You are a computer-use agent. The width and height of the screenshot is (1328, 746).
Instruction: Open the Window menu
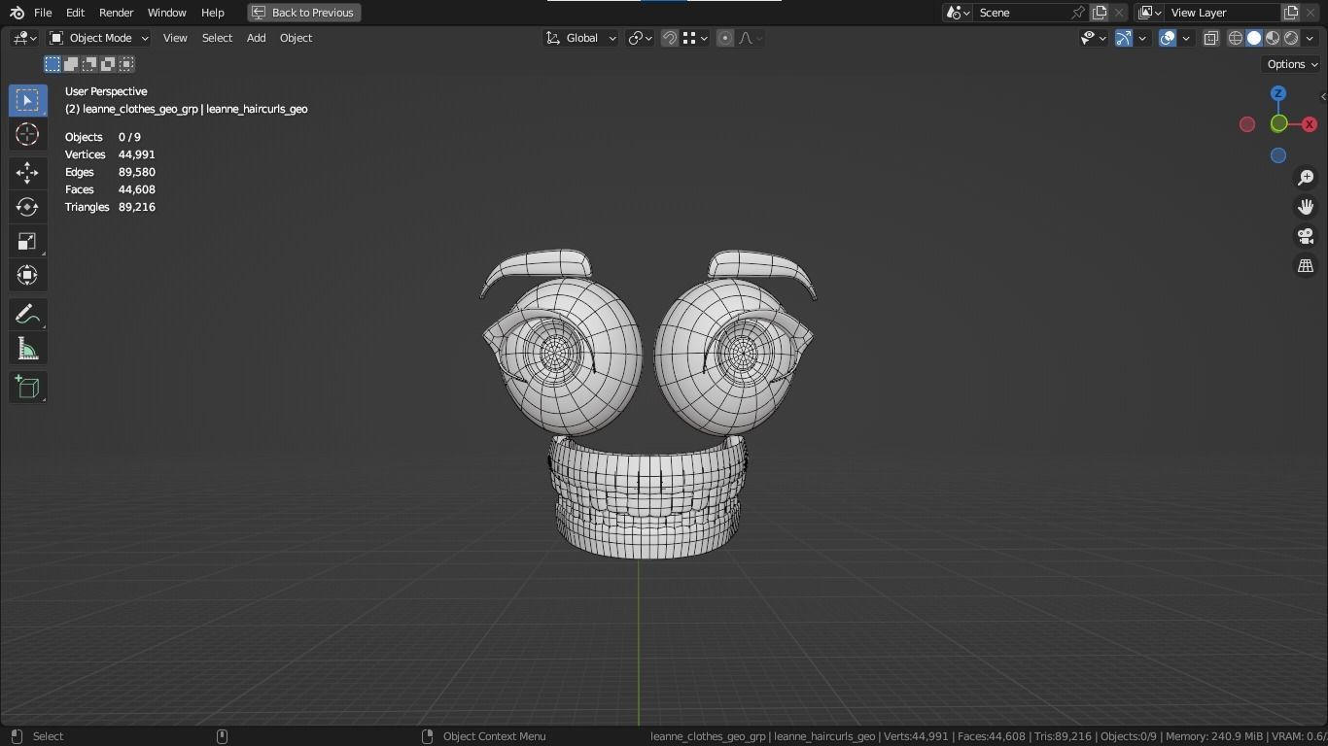[166, 13]
